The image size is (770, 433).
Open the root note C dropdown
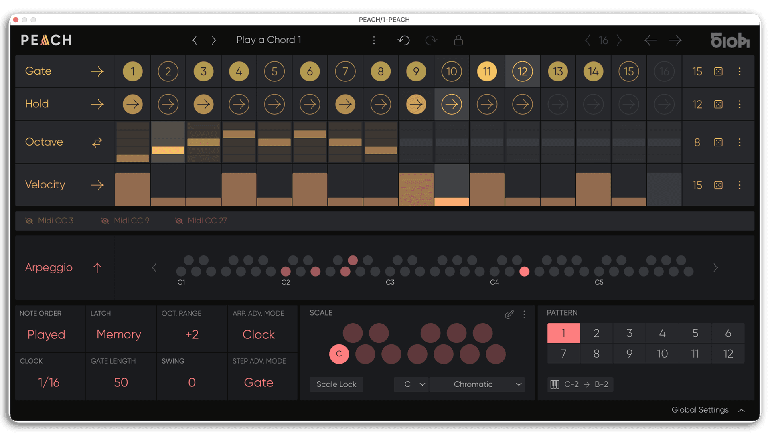click(x=411, y=384)
